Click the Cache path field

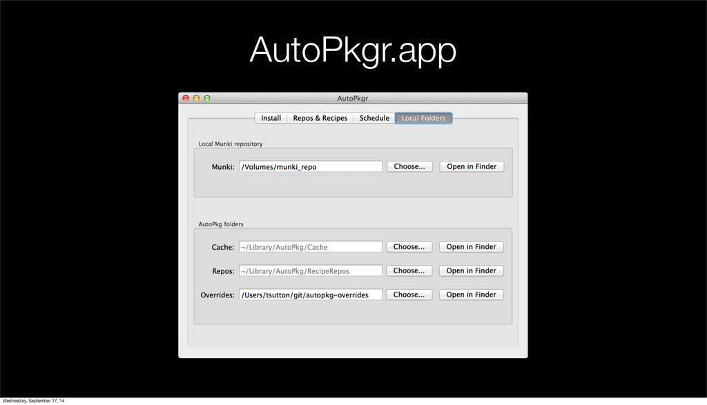point(311,247)
